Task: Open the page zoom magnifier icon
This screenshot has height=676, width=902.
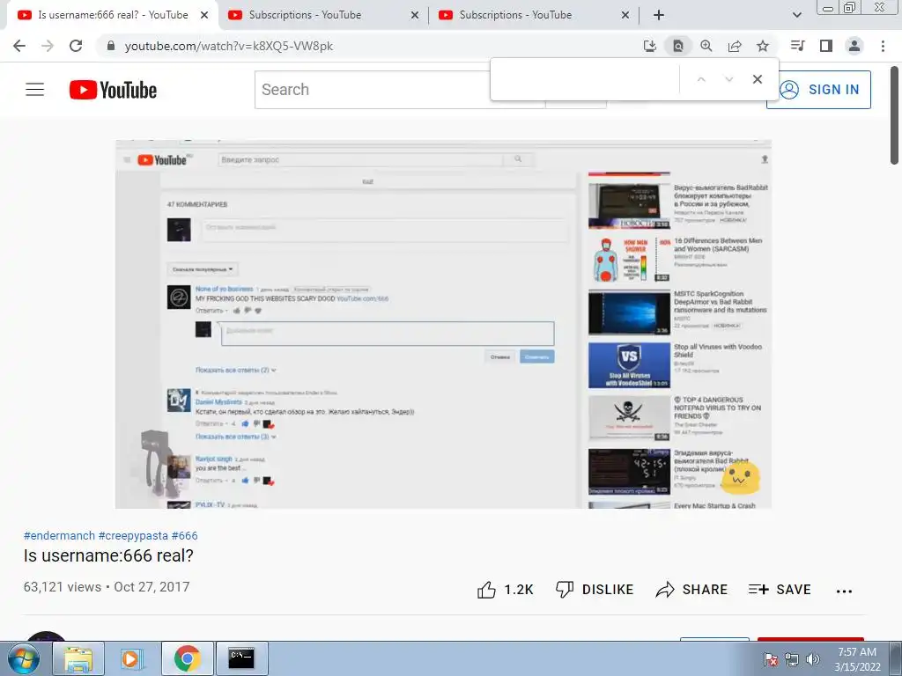Action: point(706,46)
